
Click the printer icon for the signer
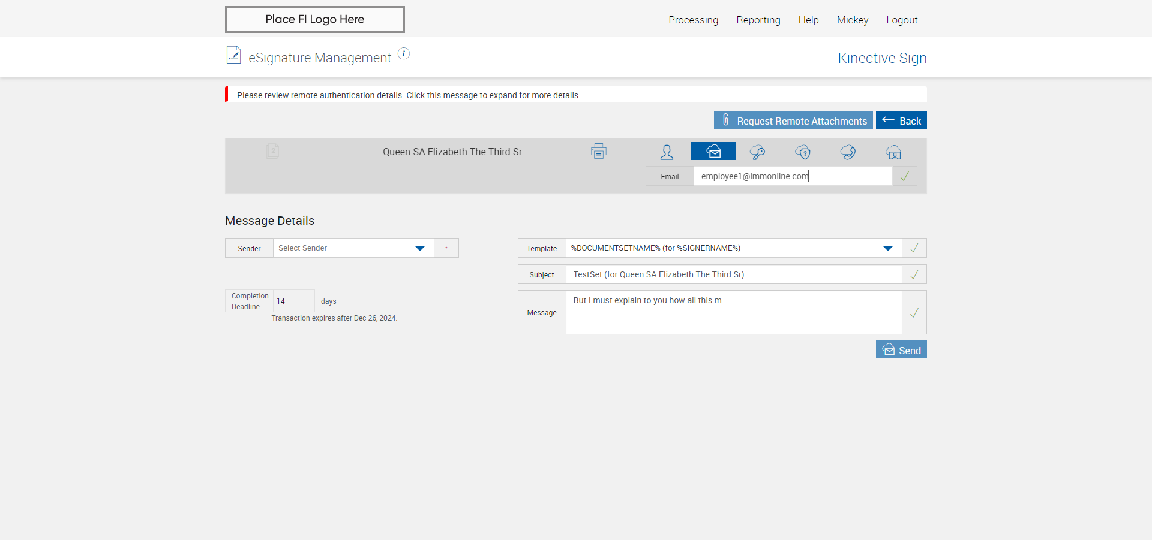pyautogui.click(x=598, y=152)
